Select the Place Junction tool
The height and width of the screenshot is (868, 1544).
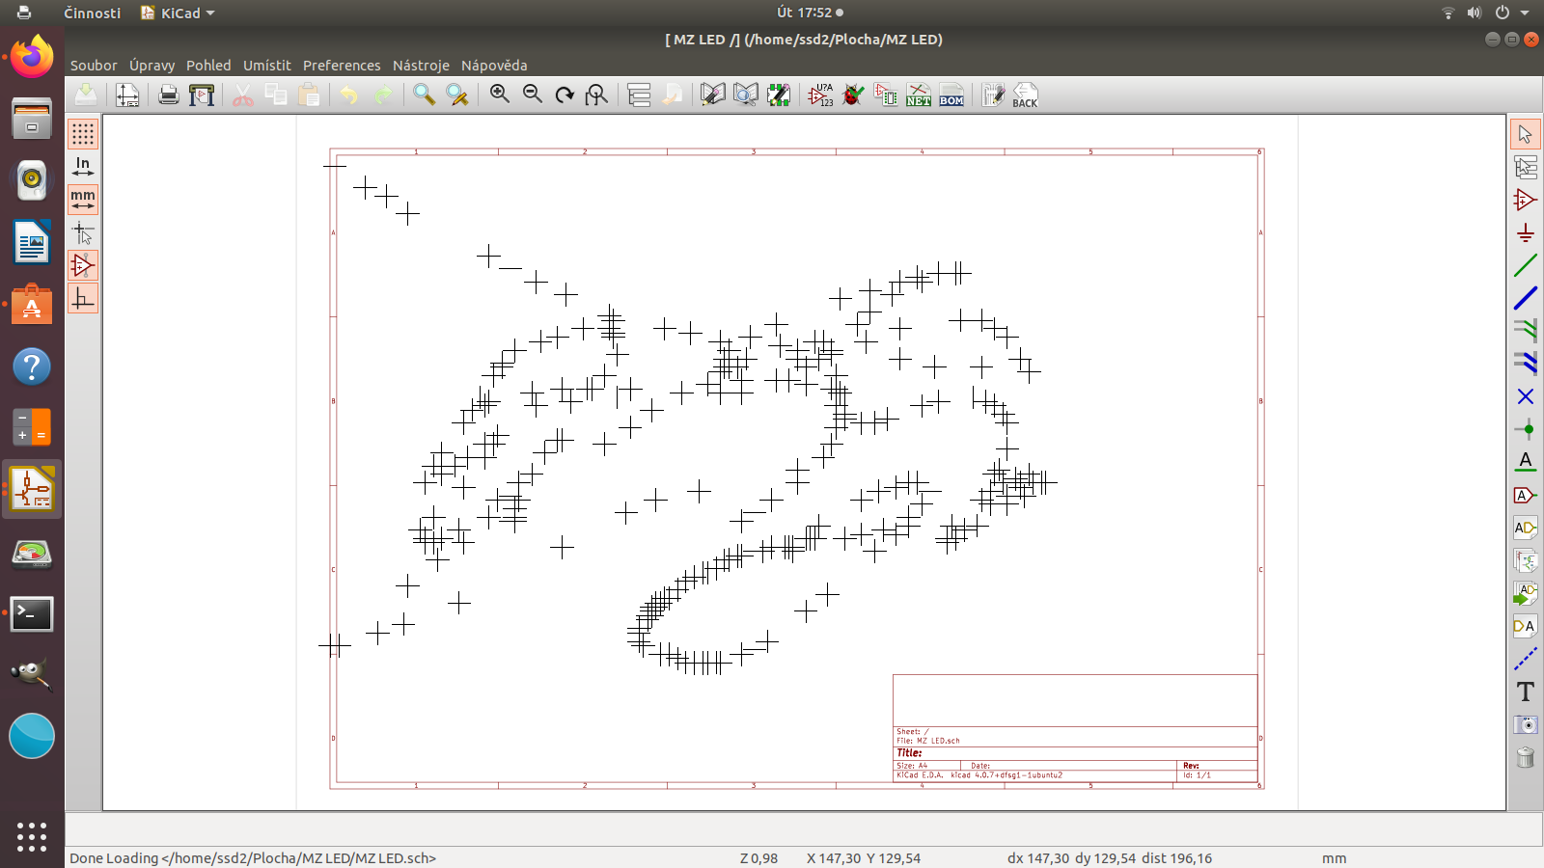click(1526, 429)
